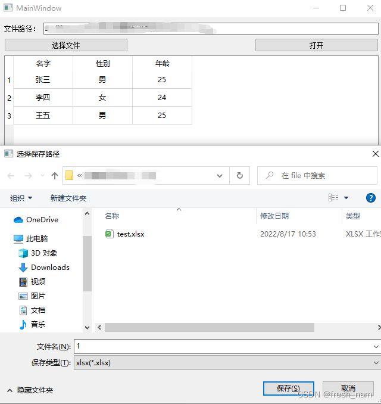
Task: Open 图片 folder in sidebar
Action: [32, 296]
